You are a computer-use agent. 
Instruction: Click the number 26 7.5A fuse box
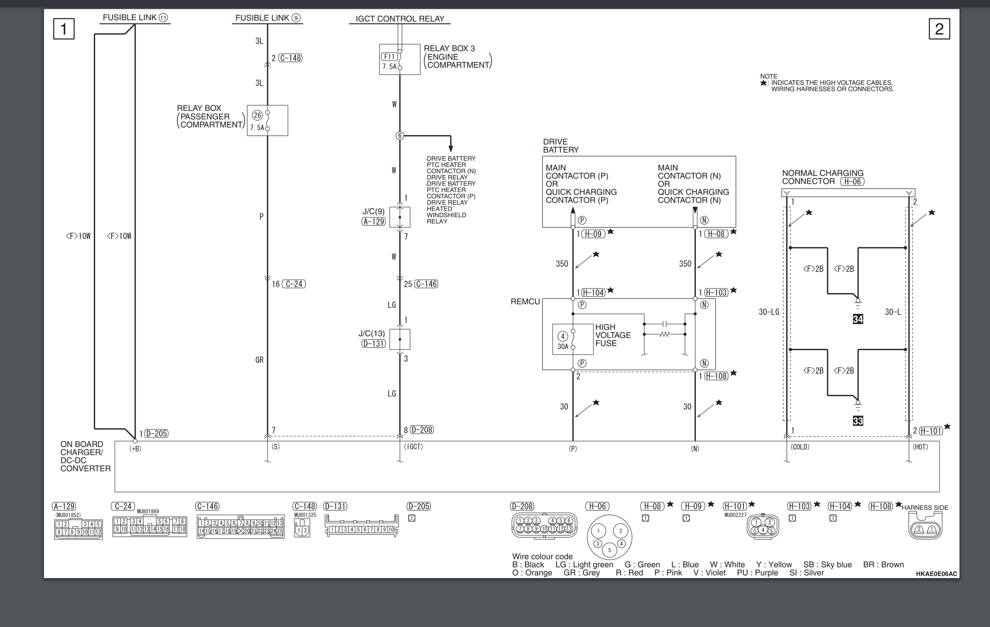[267, 121]
